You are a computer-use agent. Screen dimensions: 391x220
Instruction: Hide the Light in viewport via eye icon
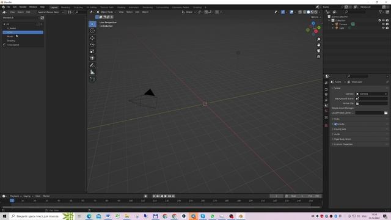pyautogui.click(x=383, y=28)
